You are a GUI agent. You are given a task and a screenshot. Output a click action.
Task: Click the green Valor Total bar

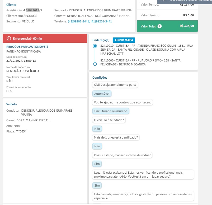[167, 26]
